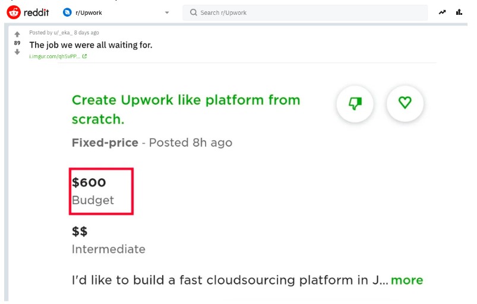Click the thumbs-down dislike button
This screenshot has height=304, width=477.
tap(355, 104)
